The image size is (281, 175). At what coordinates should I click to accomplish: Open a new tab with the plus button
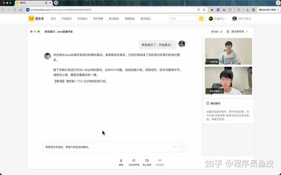(56, 3)
